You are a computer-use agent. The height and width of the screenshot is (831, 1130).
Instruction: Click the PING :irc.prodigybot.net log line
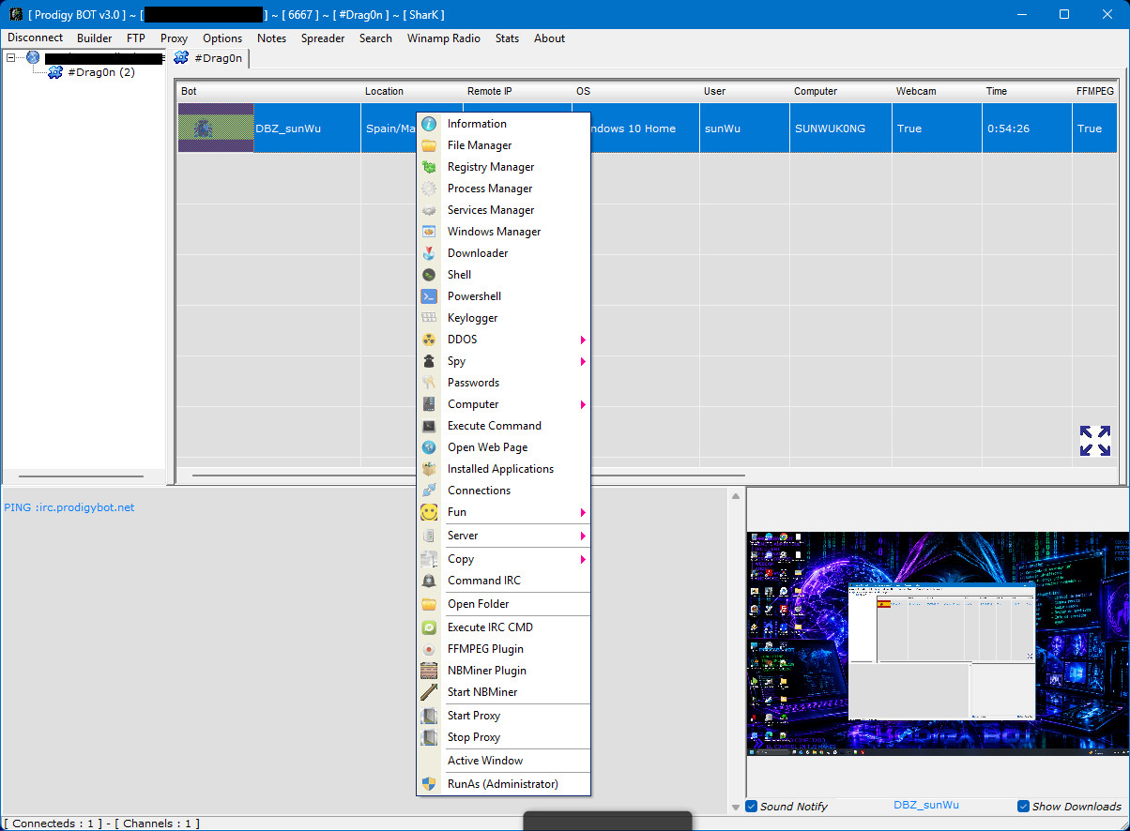tap(69, 507)
